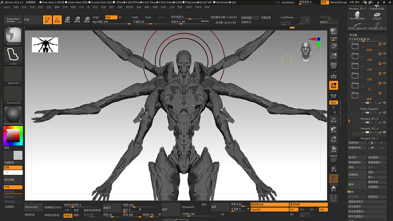Open the Projection Master dropdown

click(x=13, y=20)
